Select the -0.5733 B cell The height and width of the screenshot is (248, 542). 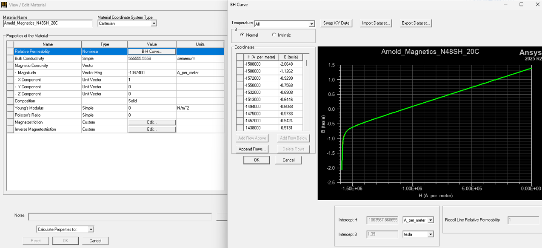tap(291, 114)
